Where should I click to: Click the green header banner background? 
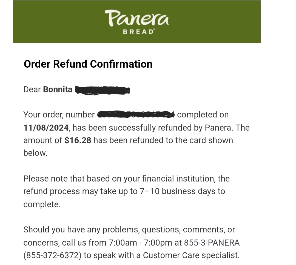tap(55, 22)
